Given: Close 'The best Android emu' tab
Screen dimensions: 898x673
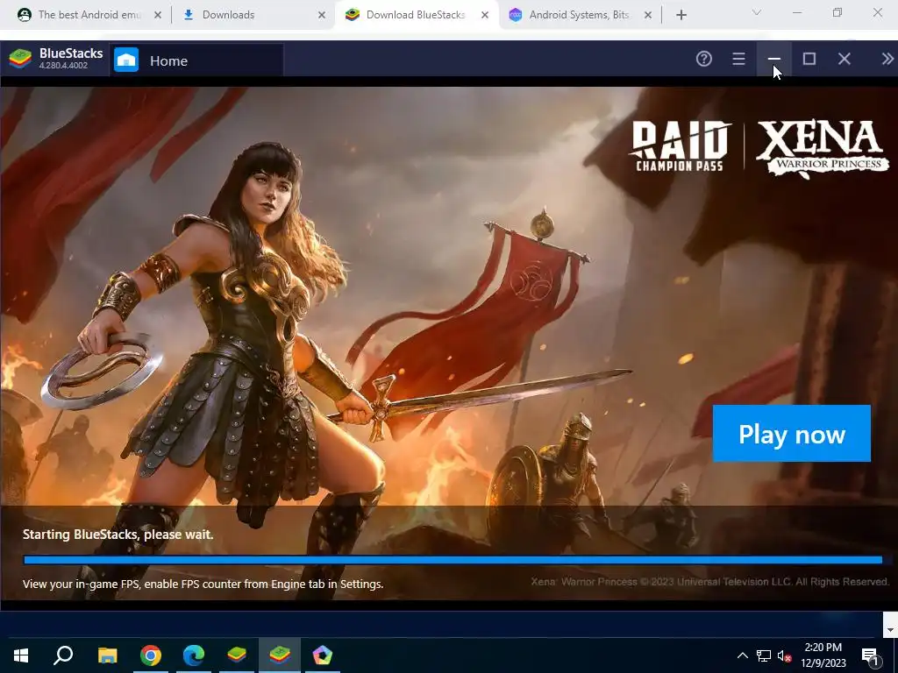Looking at the screenshot, I should (158, 16).
